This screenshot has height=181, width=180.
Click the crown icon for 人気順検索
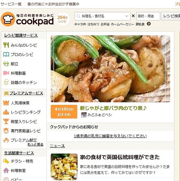[x=6, y=103]
